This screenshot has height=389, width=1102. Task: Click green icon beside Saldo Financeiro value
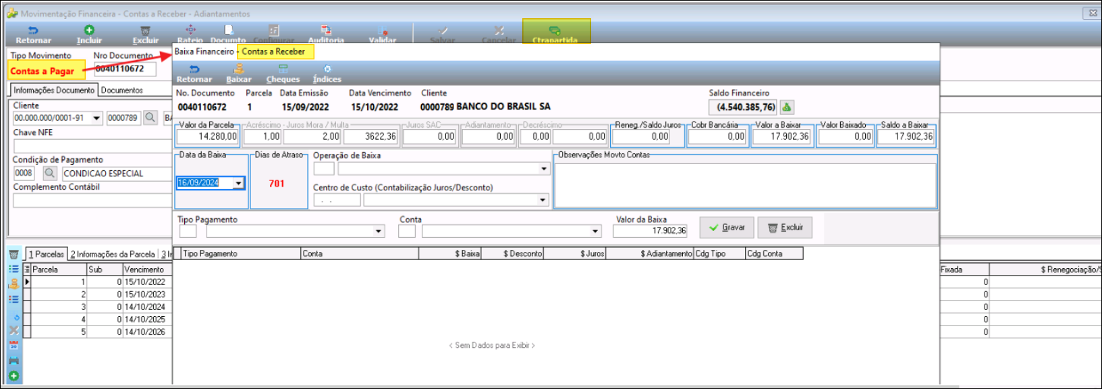[787, 107]
